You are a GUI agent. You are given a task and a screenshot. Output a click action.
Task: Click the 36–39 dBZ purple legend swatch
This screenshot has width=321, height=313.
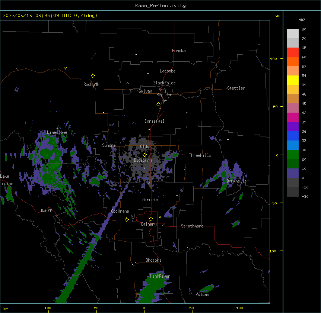click(x=293, y=127)
